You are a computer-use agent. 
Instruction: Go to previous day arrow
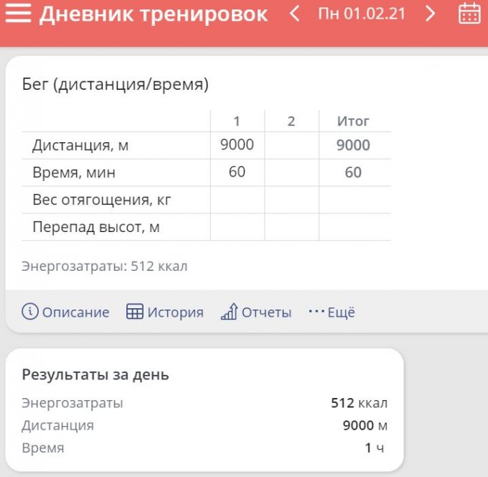click(x=294, y=14)
